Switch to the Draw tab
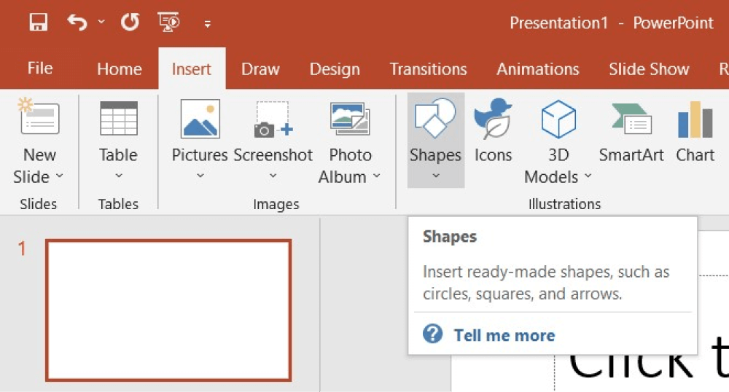This screenshot has width=729, height=392. point(260,68)
